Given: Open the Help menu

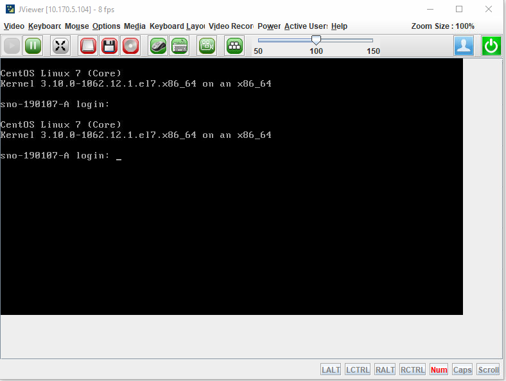Looking at the screenshot, I should pos(339,26).
